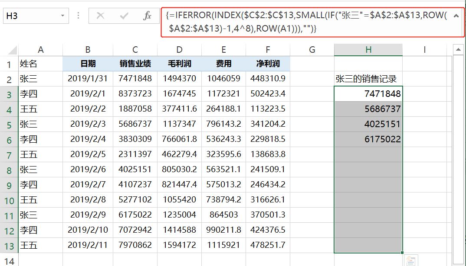Click the Insert Function fx icon

click(147, 16)
